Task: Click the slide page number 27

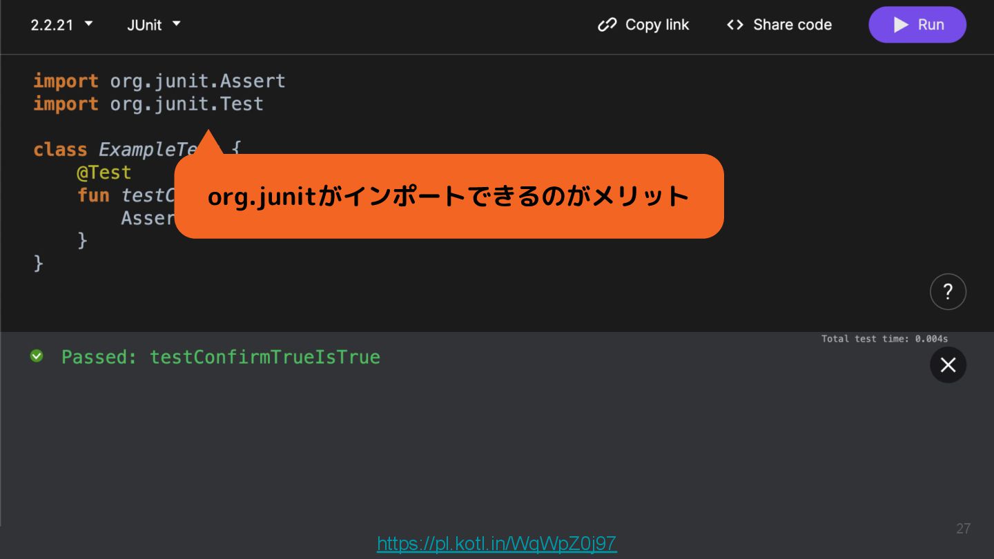Action: (963, 529)
